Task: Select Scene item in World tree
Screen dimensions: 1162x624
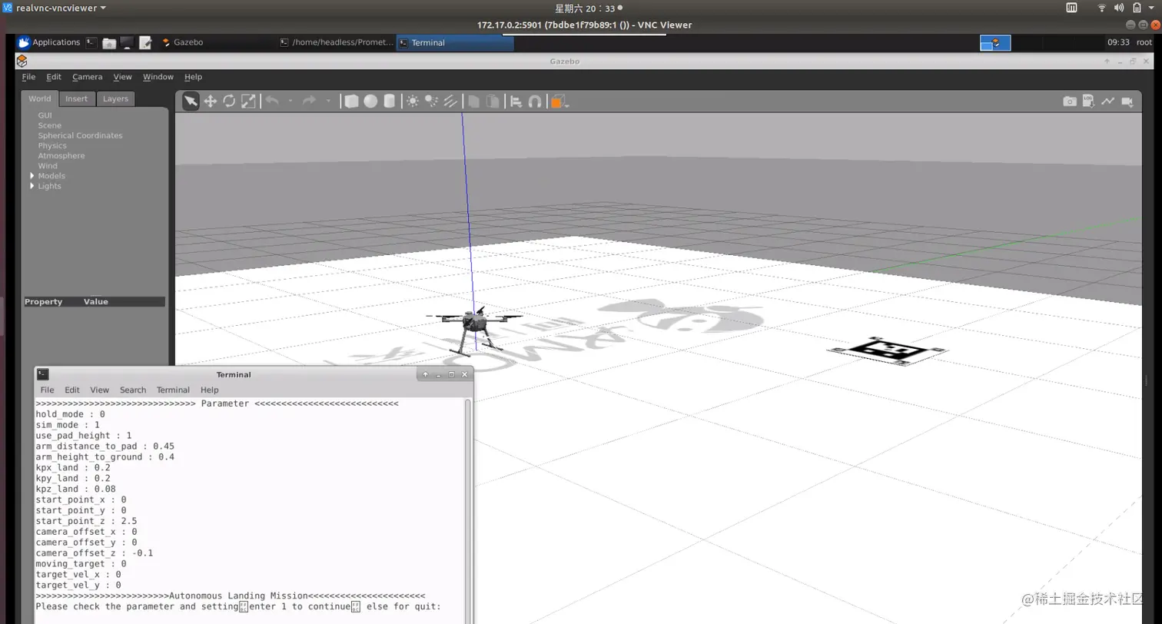Action: (50, 125)
